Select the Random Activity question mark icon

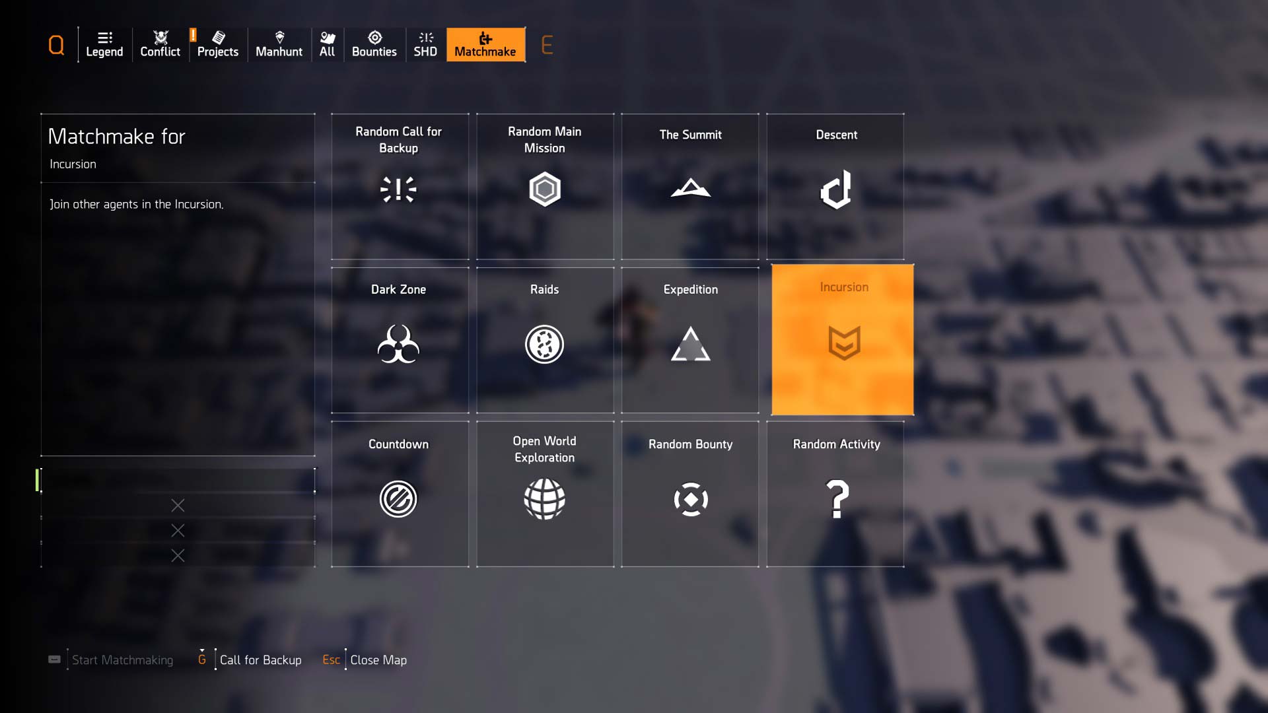[836, 499]
